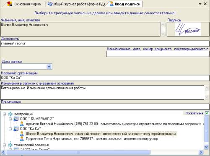This screenshot has width=210, height=156.
Task: Click name field scroll down arrow
Action: point(163,34)
